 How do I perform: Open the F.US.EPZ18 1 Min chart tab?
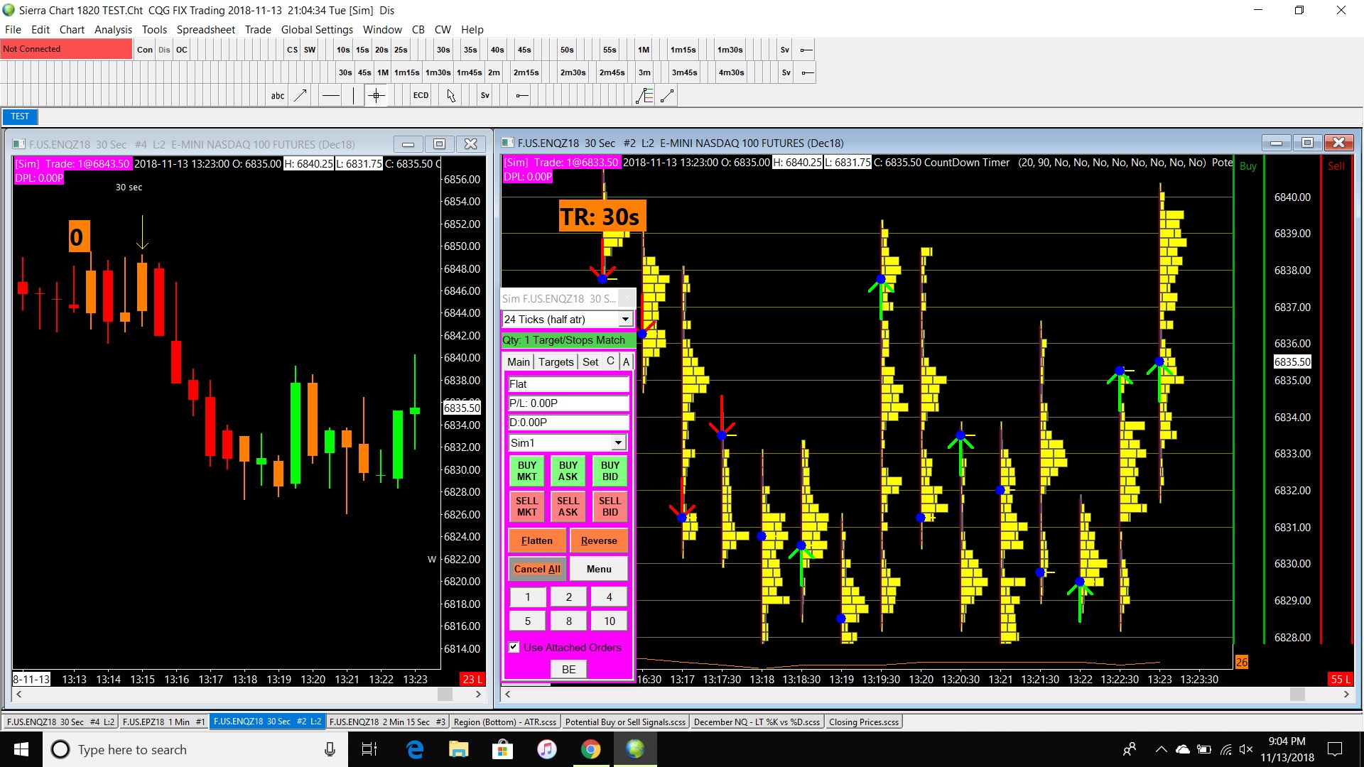[x=163, y=722]
